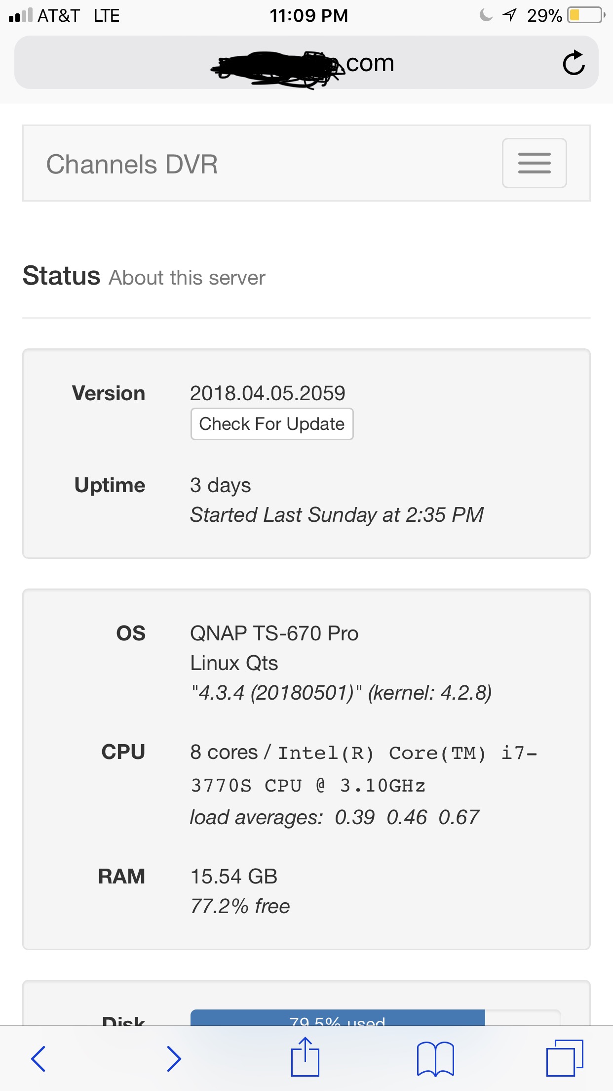Tap the location services arrow icon
Image resolution: width=613 pixels, height=1091 pixels.
[509, 15]
